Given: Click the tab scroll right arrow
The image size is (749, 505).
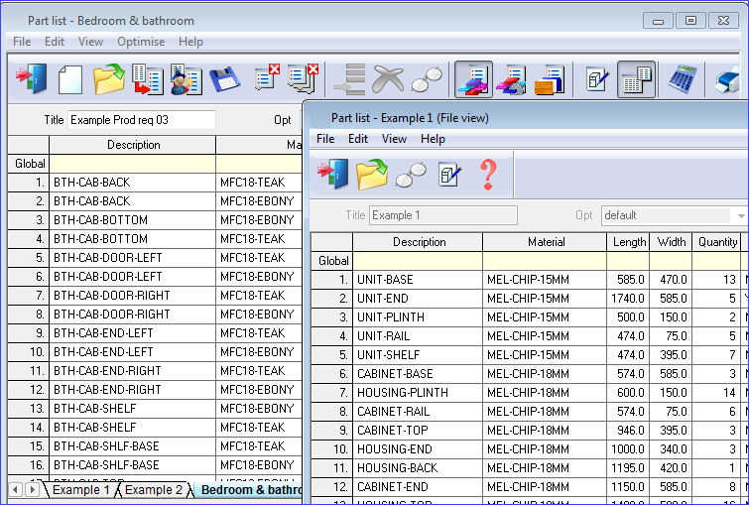Looking at the screenshot, I should [x=32, y=490].
